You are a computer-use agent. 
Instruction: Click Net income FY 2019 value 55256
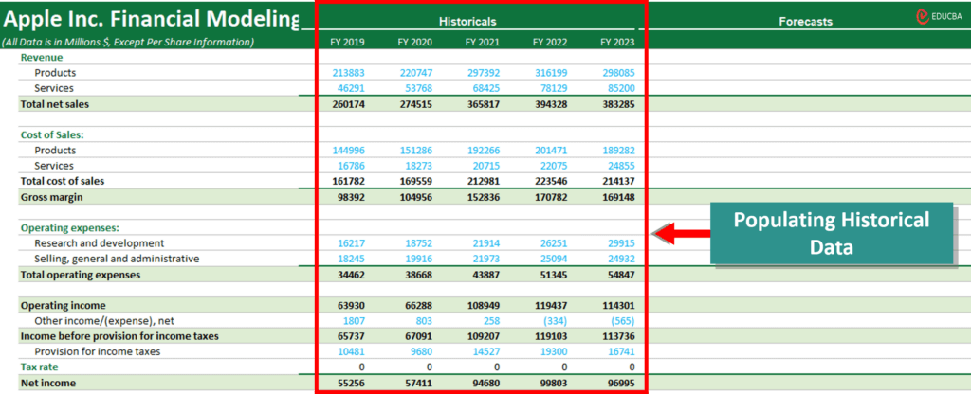tap(351, 383)
